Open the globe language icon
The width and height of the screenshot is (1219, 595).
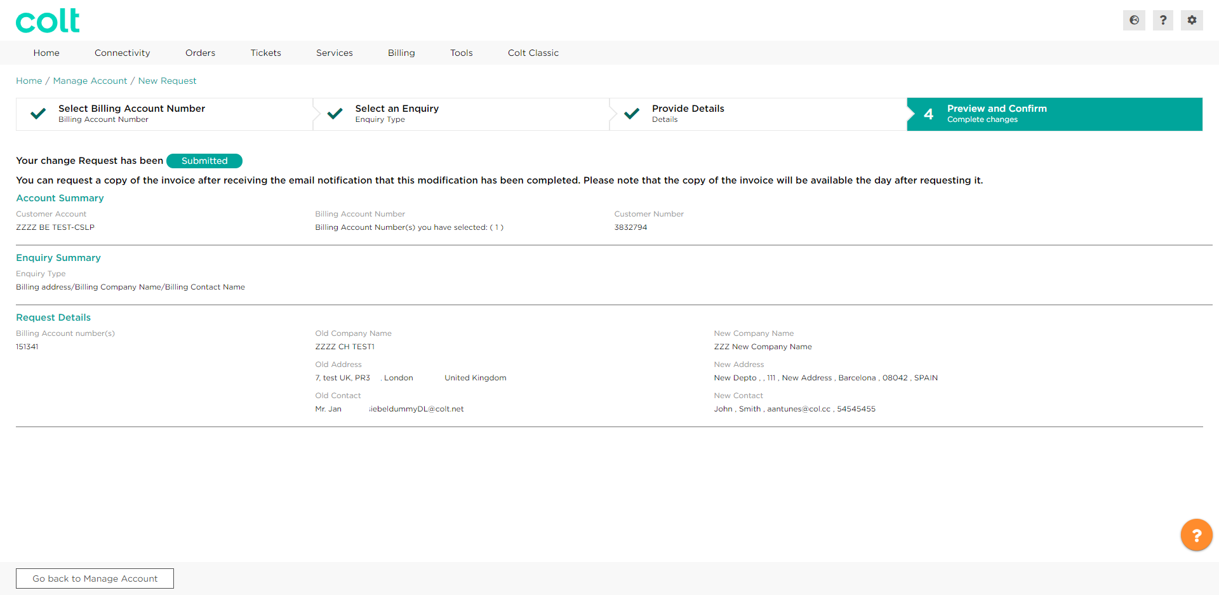click(1134, 20)
